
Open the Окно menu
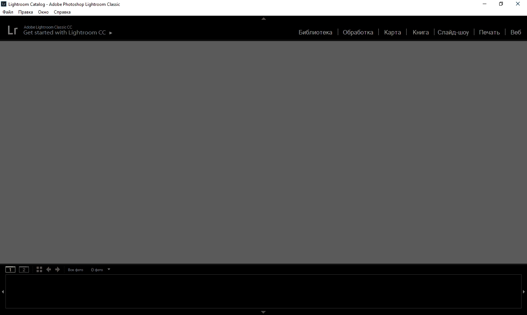[43, 12]
